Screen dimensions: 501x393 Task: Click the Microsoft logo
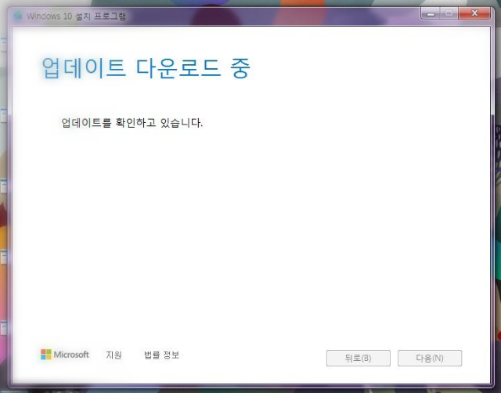point(65,355)
